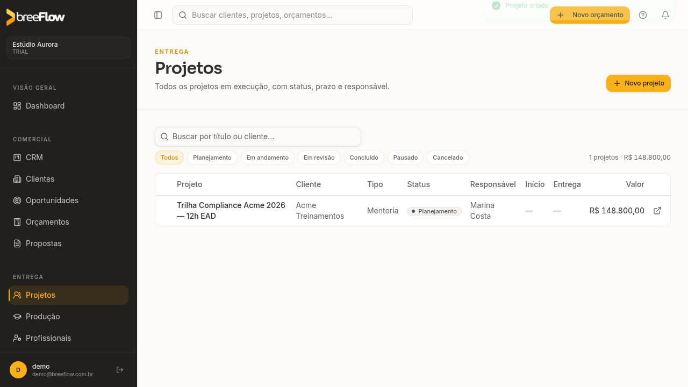Open Clientes from sidebar
Image resolution: width=688 pixels, height=387 pixels.
tap(68, 179)
